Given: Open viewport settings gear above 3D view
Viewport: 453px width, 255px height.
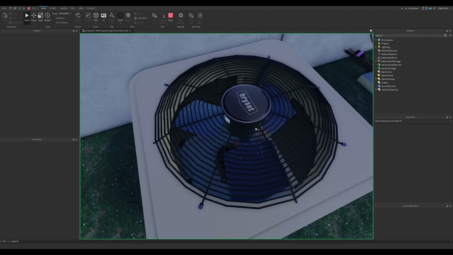Looking at the screenshot, I should click(x=371, y=31).
